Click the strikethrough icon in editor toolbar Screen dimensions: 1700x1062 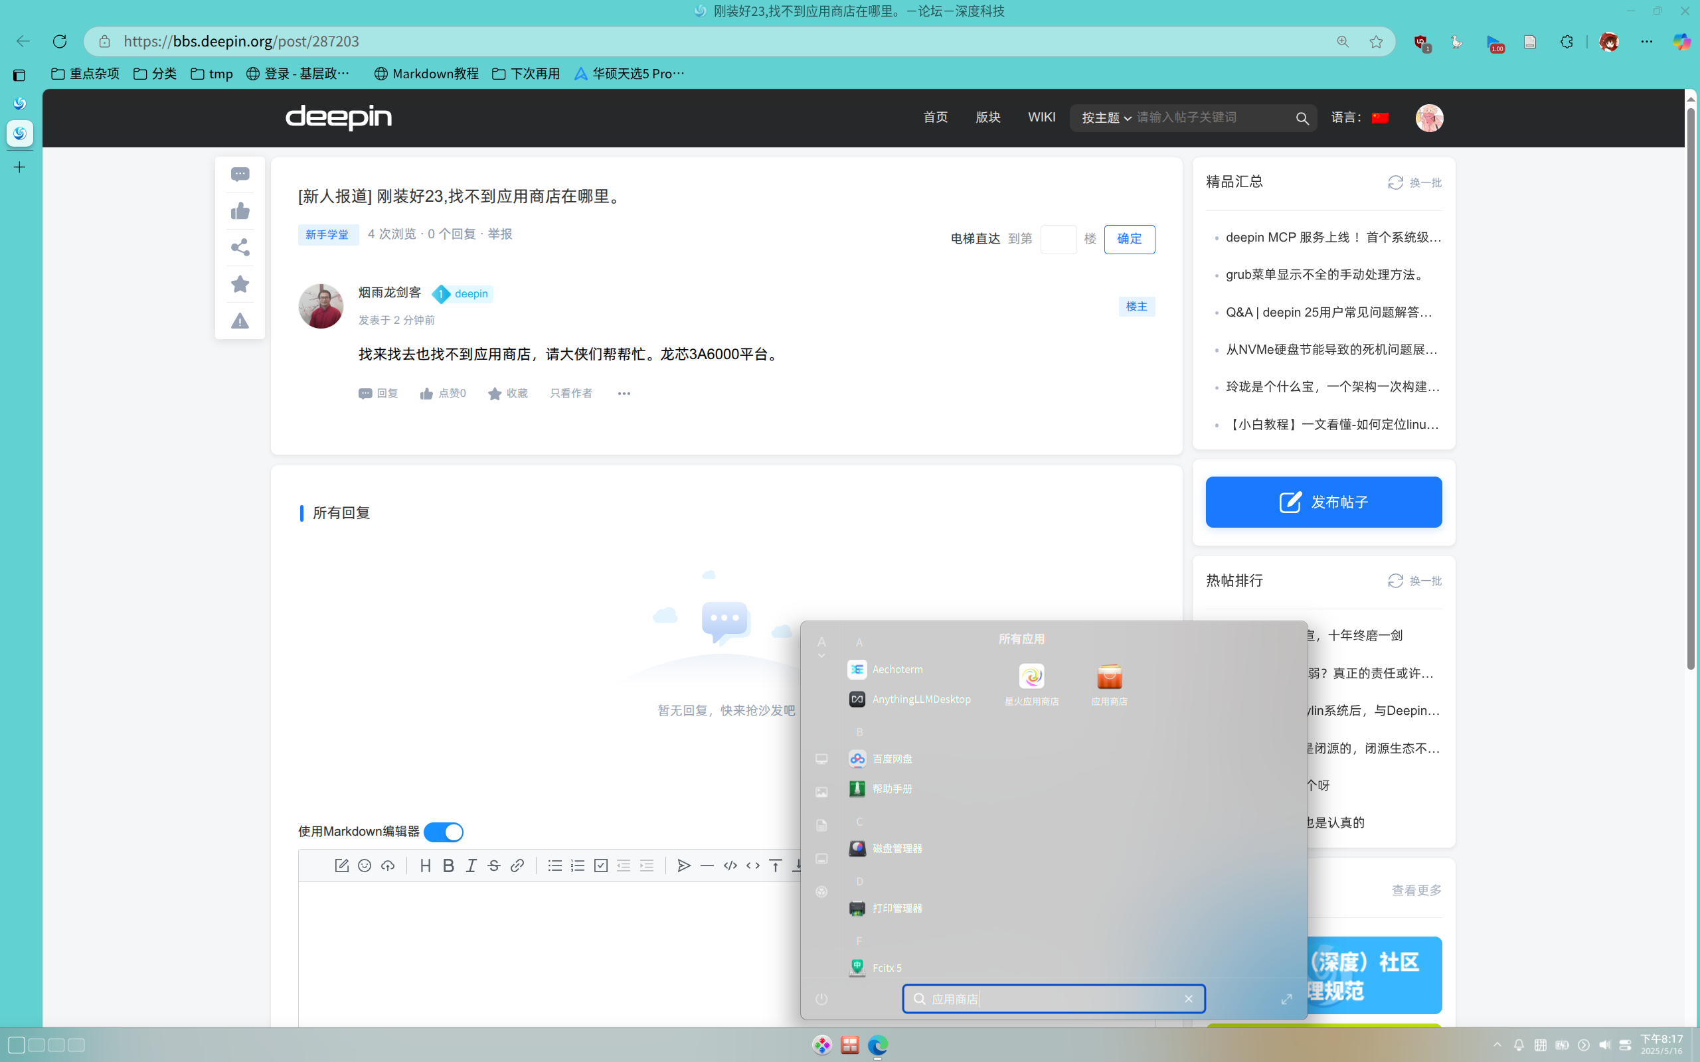click(x=494, y=866)
